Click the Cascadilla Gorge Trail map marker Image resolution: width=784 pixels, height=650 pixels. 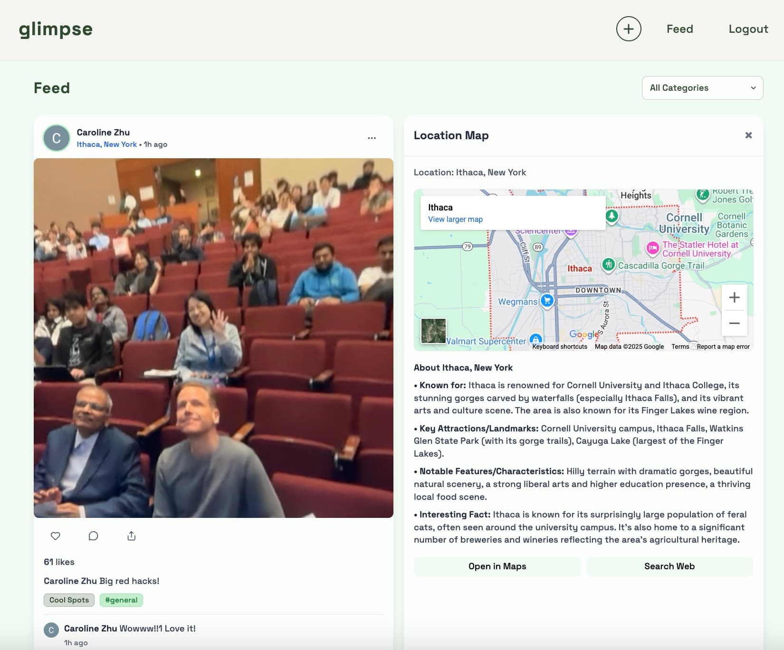click(x=609, y=264)
